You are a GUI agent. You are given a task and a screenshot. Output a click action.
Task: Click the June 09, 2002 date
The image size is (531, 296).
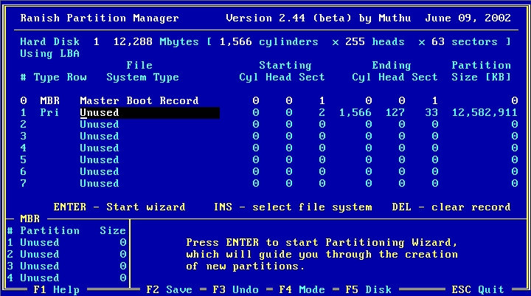point(468,18)
